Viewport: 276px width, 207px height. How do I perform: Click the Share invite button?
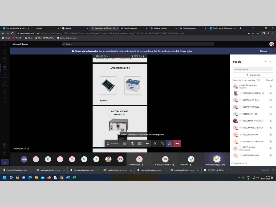tap(253, 75)
